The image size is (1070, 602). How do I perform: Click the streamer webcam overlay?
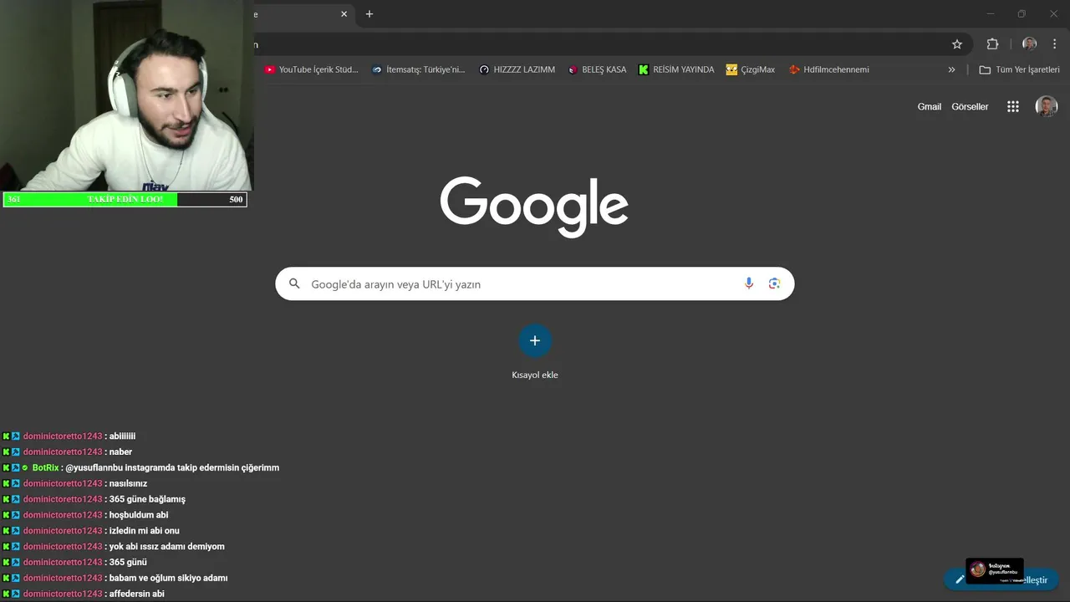coord(127,95)
